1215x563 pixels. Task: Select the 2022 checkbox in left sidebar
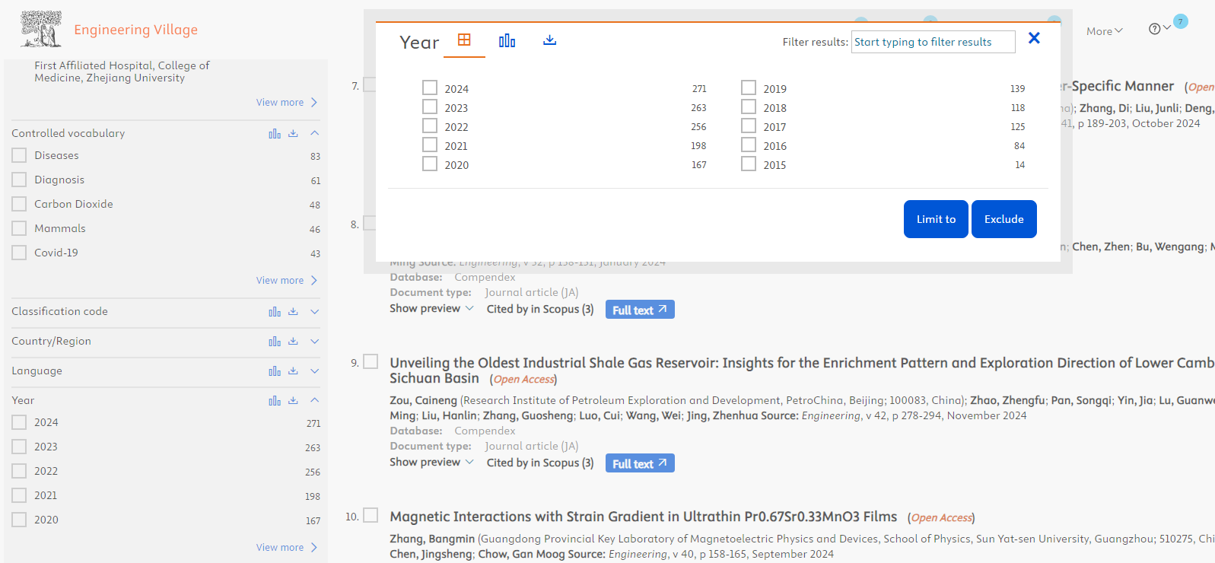19,471
